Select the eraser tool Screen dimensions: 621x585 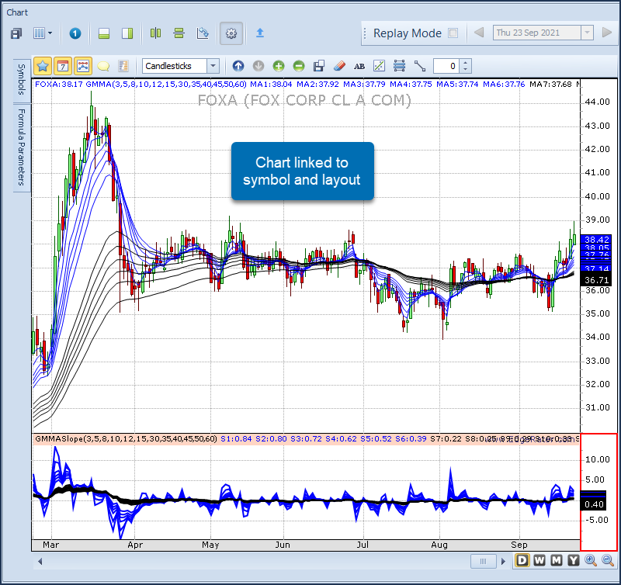pos(339,66)
